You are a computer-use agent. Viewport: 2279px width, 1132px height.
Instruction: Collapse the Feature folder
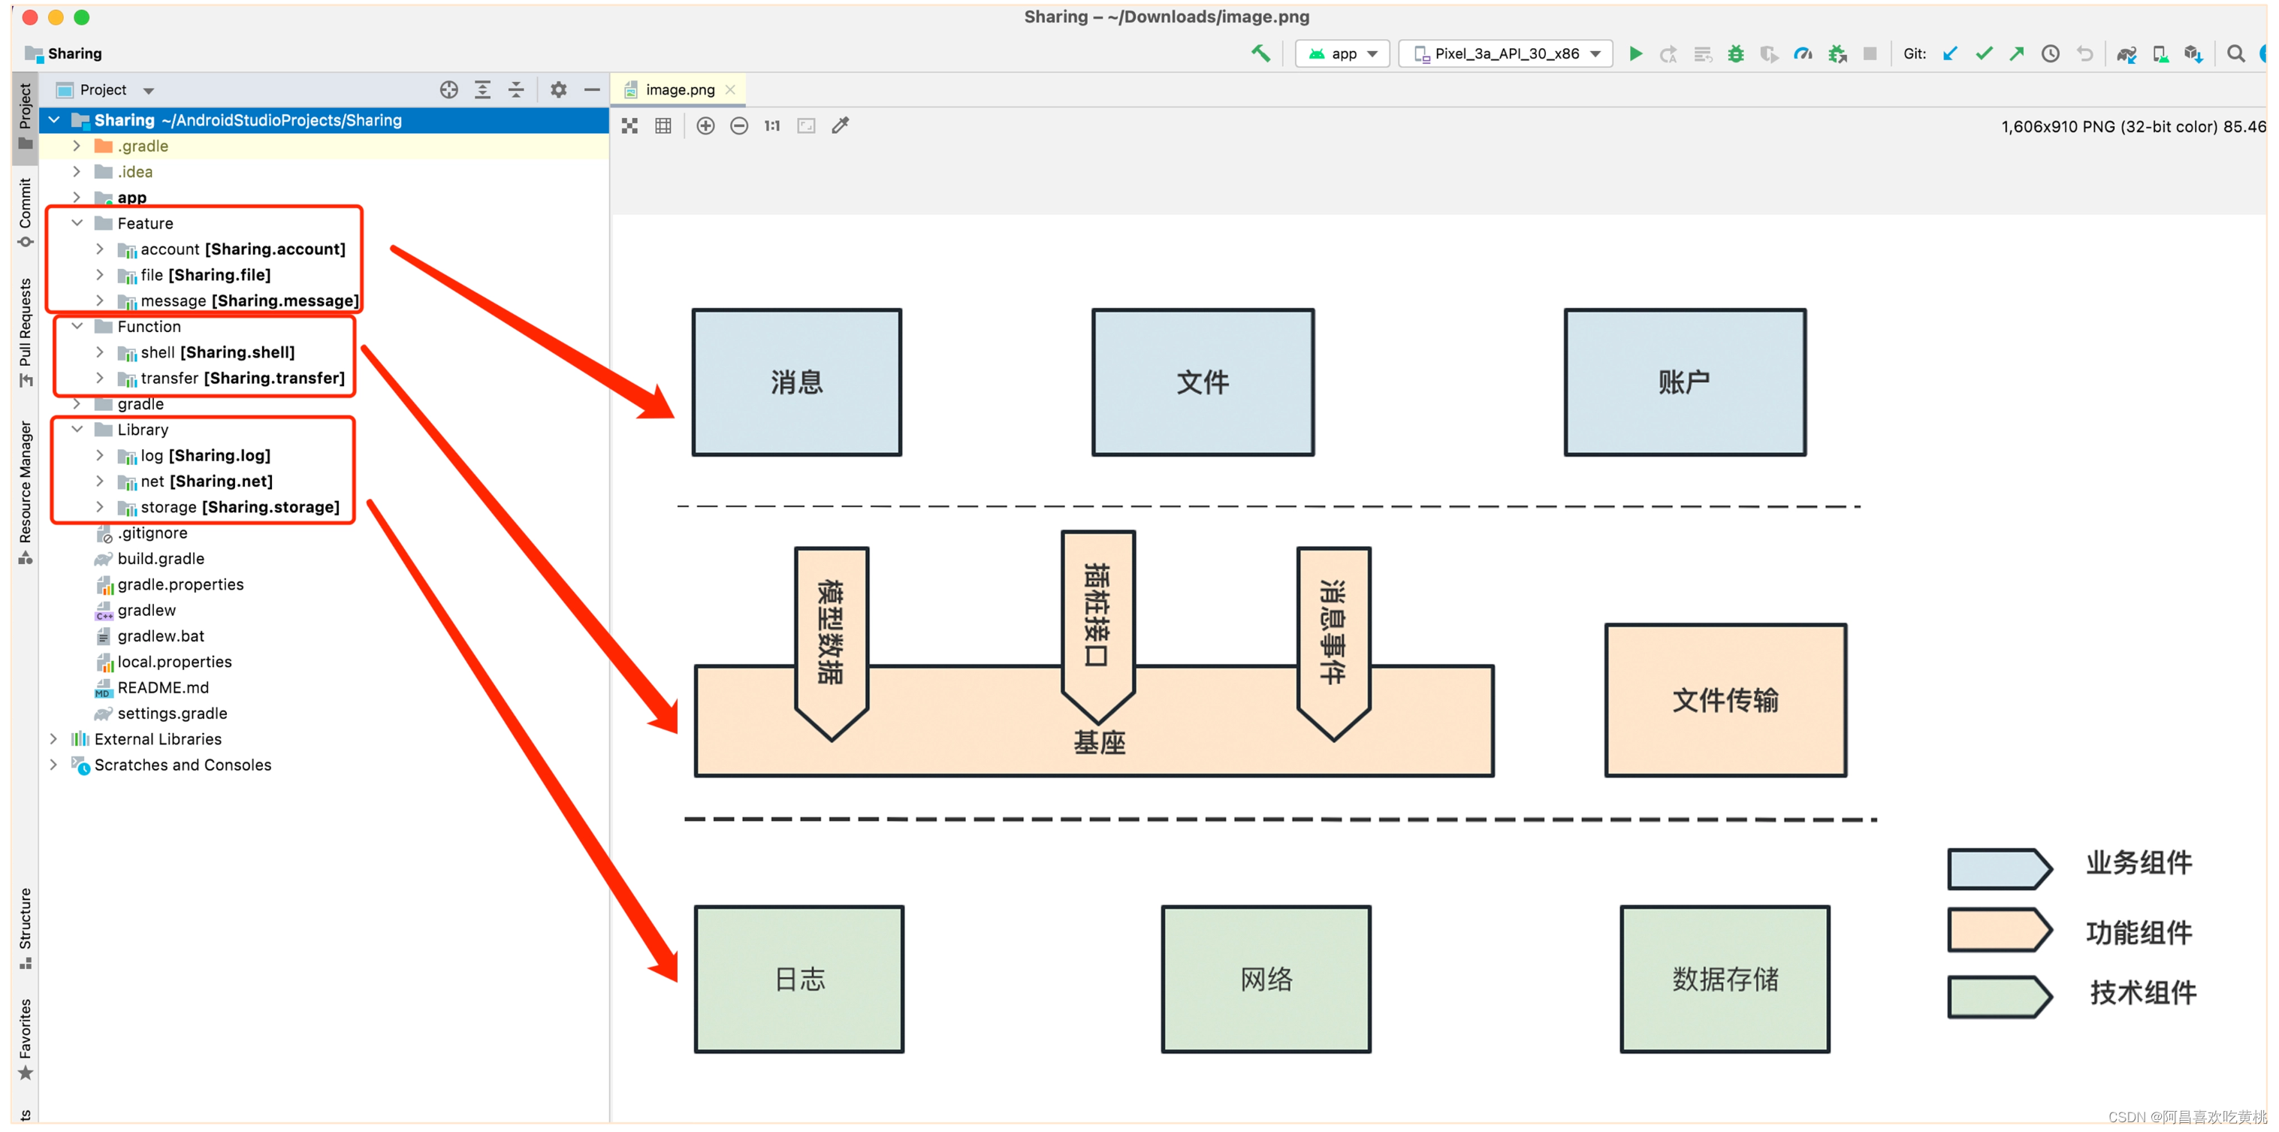pos(77,223)
